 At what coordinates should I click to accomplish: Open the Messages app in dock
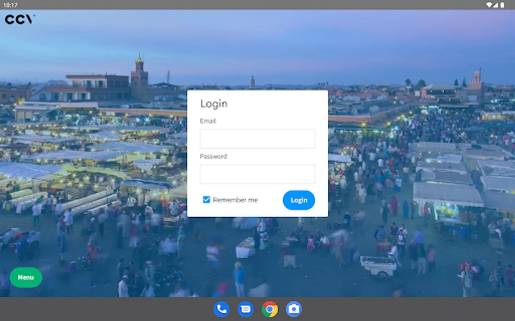[x=245, y=309]
